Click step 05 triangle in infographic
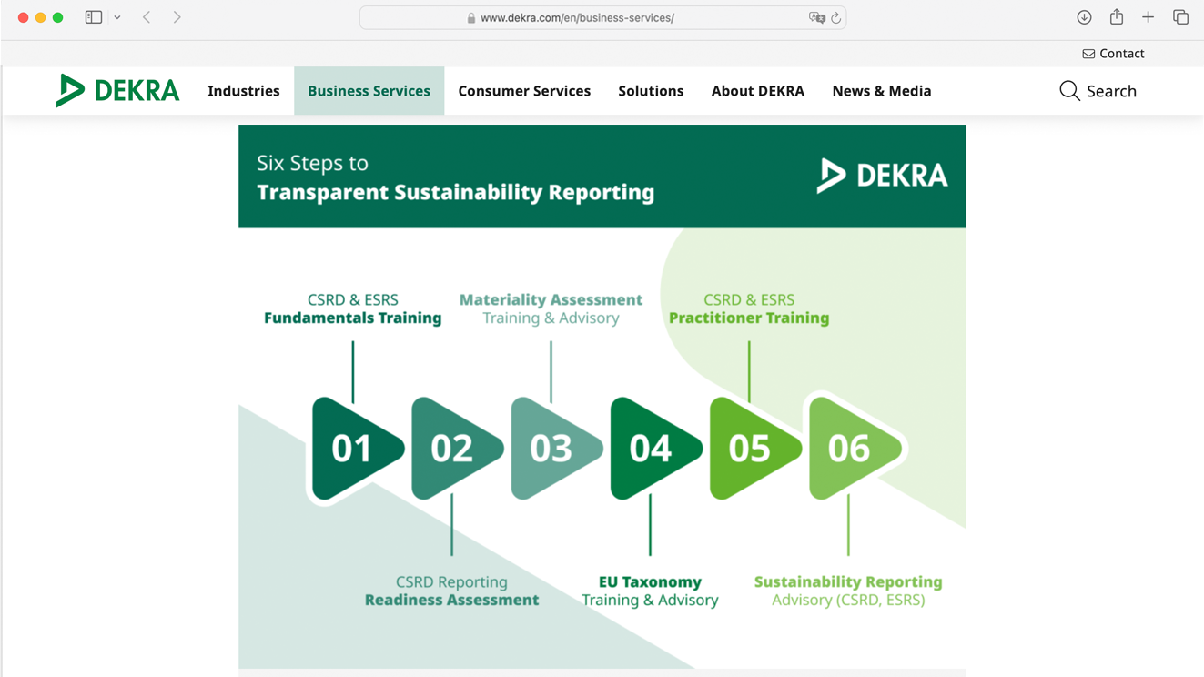1204x677 pixels. coord(754,449)
